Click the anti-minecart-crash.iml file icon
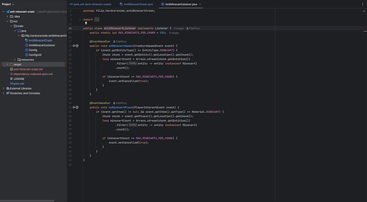This screenshot has width=367, height=202. tap(11, 69)
